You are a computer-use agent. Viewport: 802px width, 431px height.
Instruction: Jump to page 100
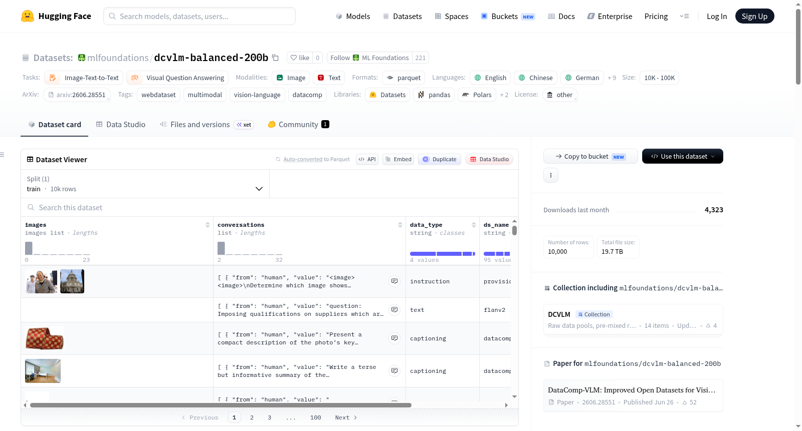pyautogui.click(x=316, y=417)
